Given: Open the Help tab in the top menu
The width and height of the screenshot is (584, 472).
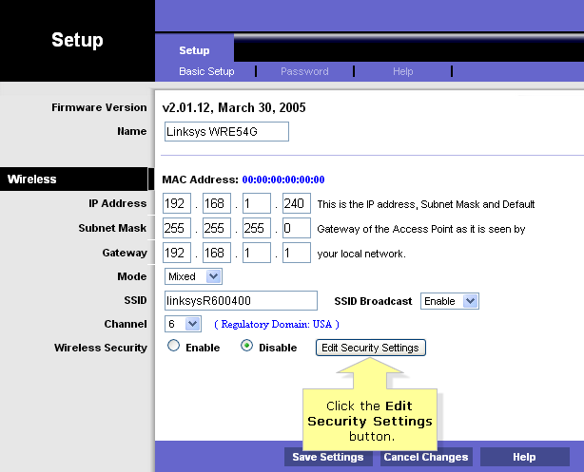Looking at the screenshot, I should pyautogui.click(x=403, y=71).
